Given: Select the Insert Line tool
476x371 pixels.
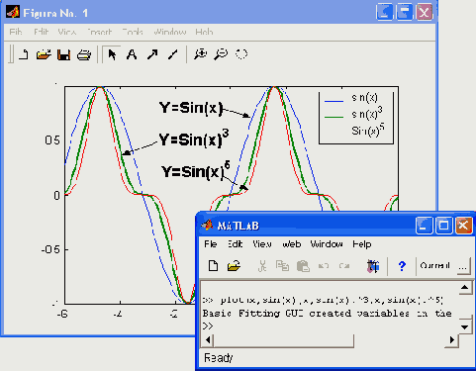Looking at the screenshot, I should (x=173, y=54).
